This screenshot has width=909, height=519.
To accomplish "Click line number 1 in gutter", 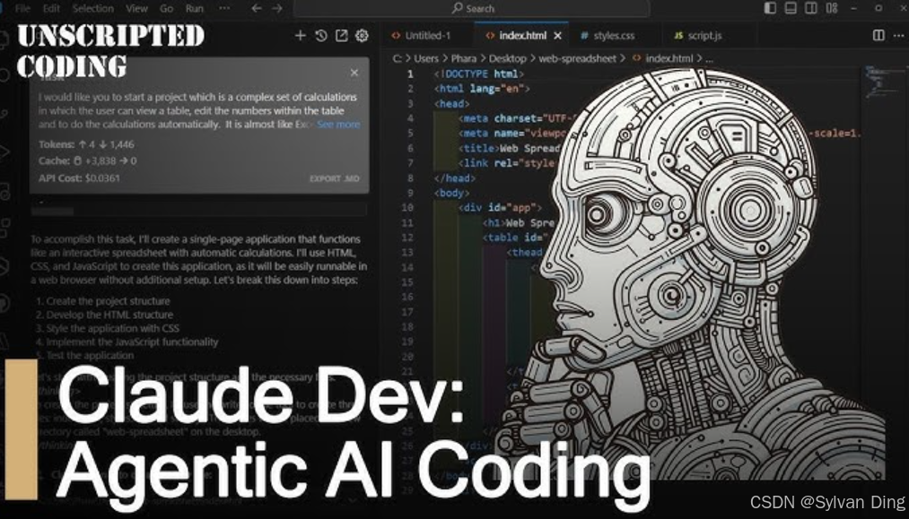I will 410,74.
